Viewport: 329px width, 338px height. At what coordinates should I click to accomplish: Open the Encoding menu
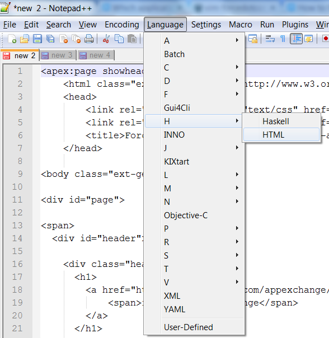tap(122, 25)
